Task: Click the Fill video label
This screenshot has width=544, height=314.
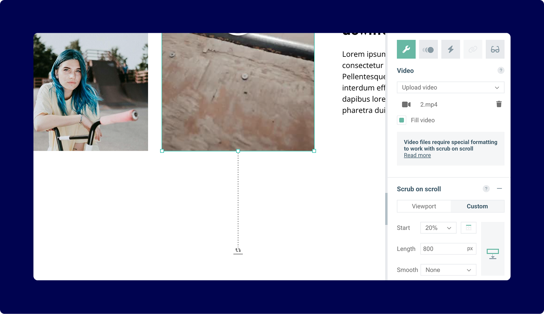Action: click(423, 120)
